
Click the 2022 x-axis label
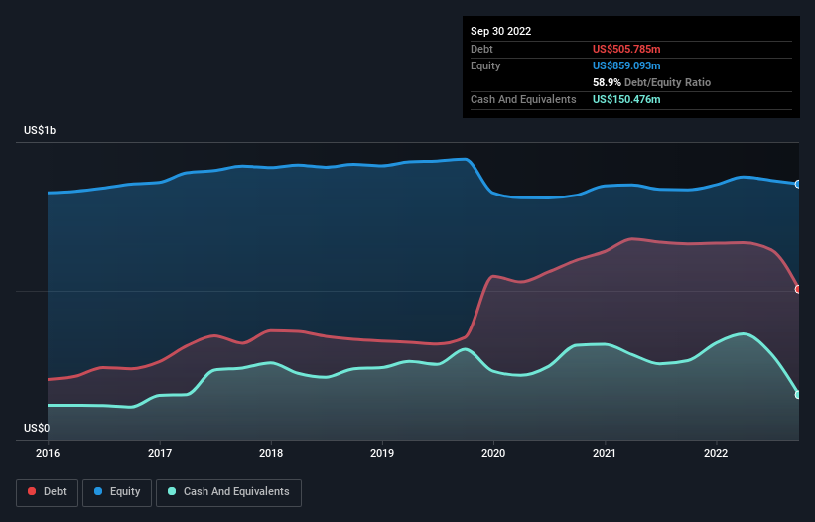[716, 453]
